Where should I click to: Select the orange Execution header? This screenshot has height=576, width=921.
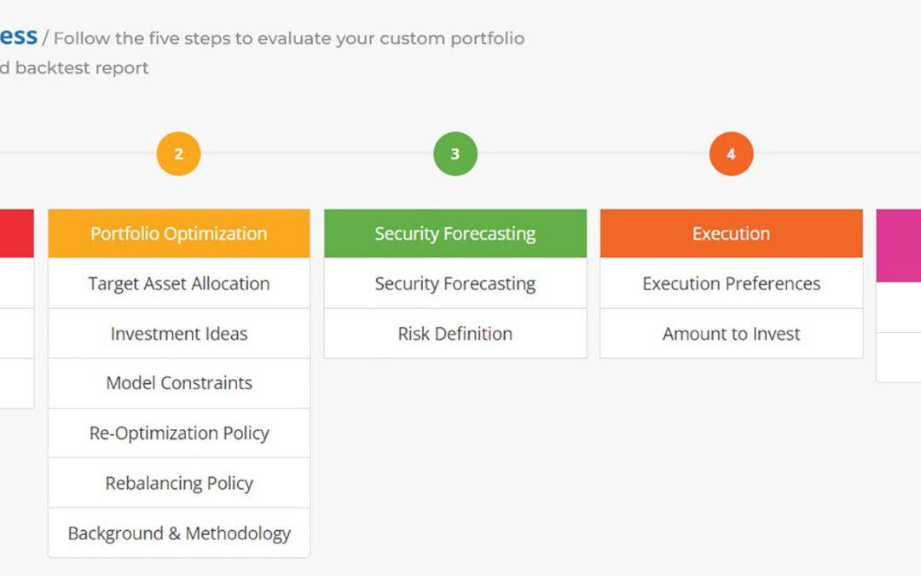(731, 232)
